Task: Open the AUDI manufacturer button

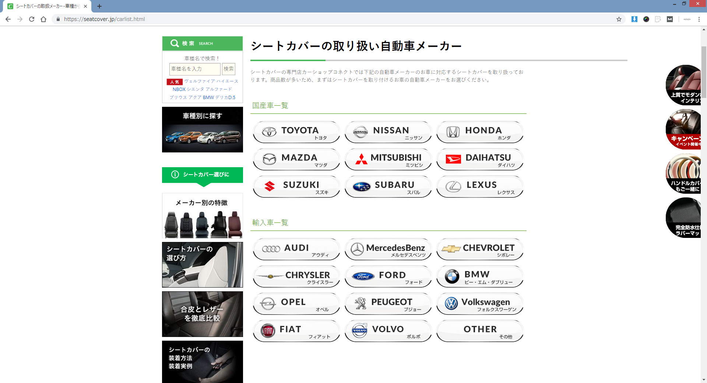Action: pos(296,249)
